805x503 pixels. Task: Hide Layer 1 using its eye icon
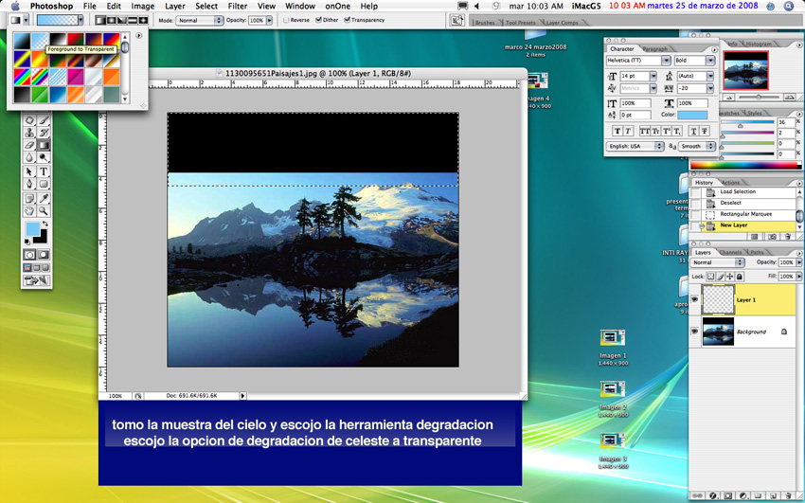(x=695, y=299)
